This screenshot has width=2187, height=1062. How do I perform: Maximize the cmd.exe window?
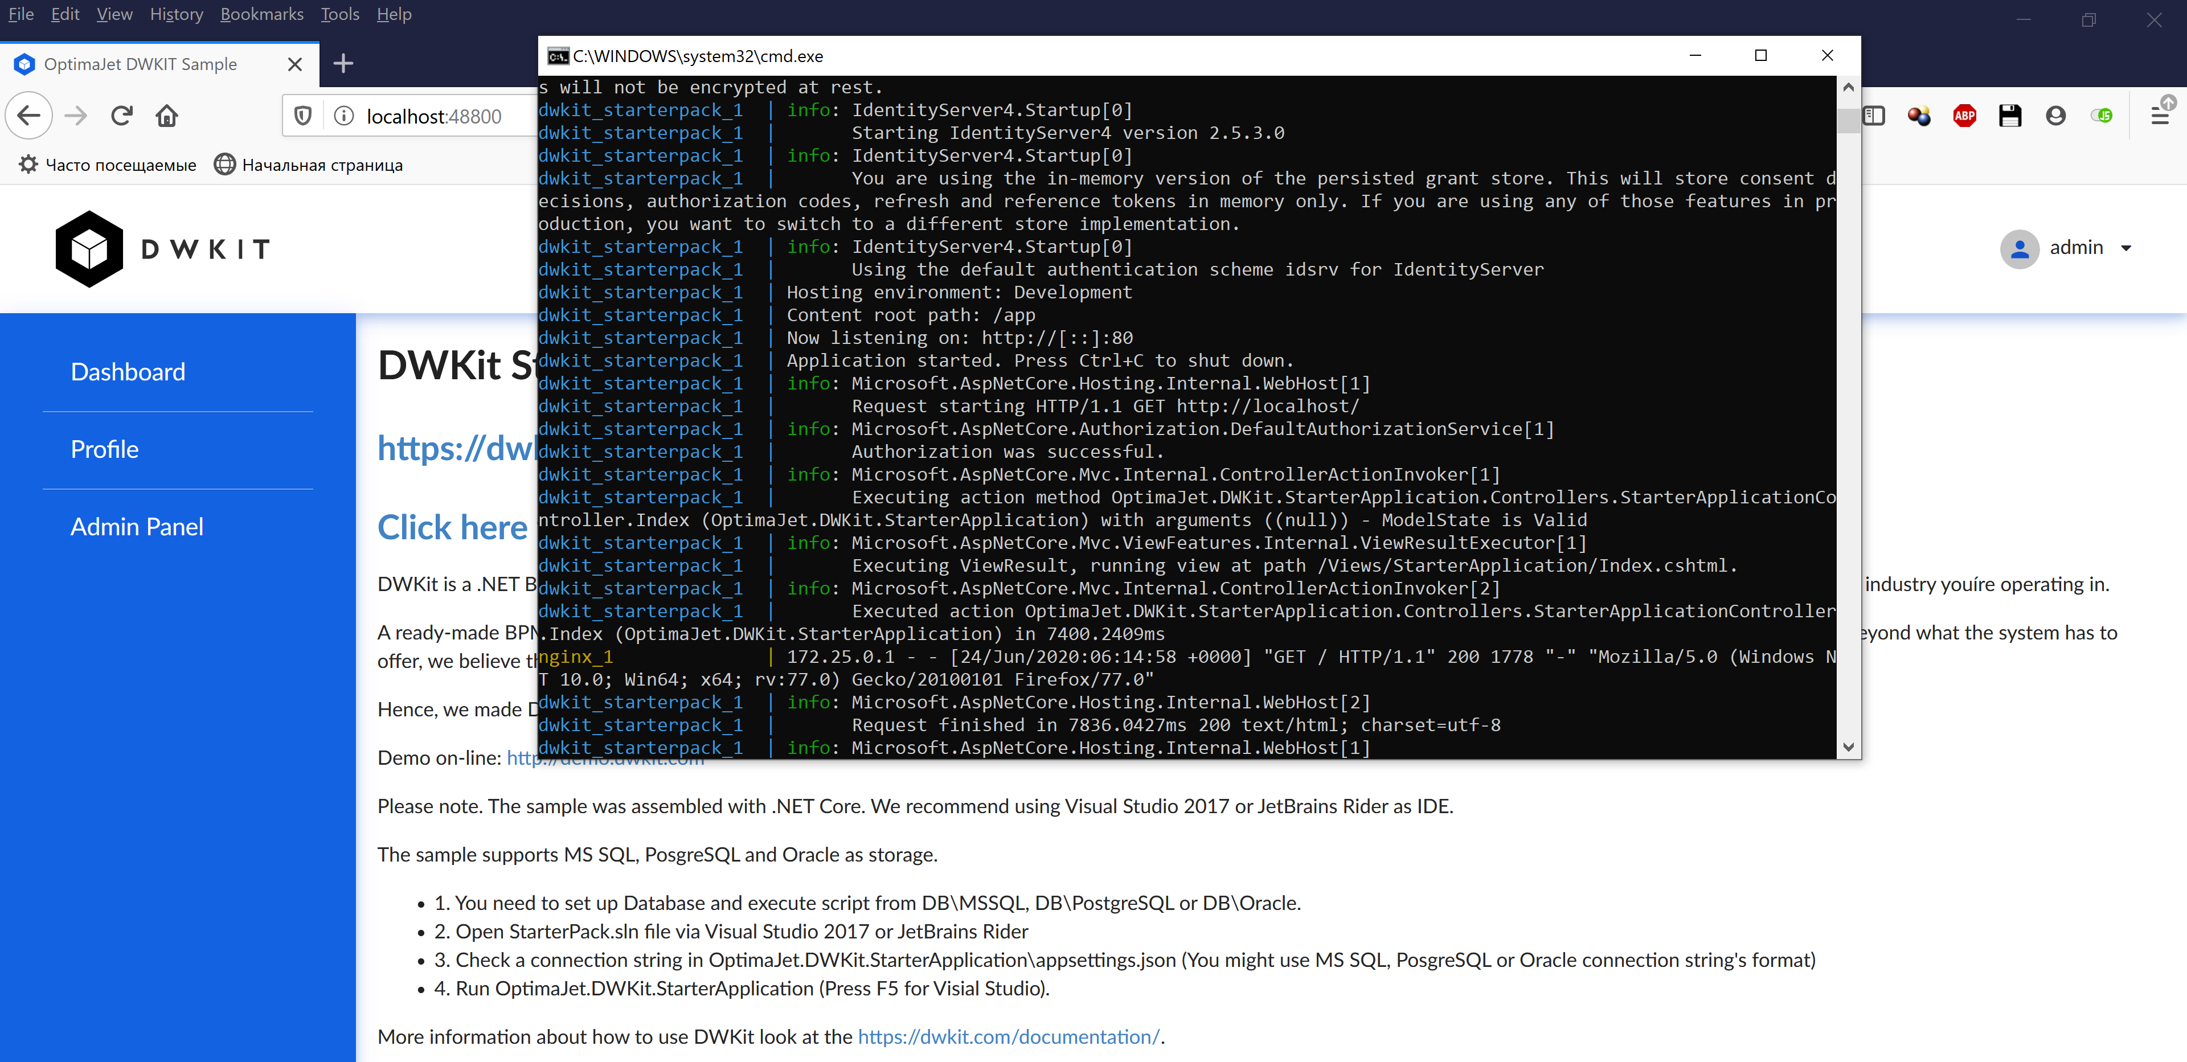pyautogui.click(x=1761, y=56)
